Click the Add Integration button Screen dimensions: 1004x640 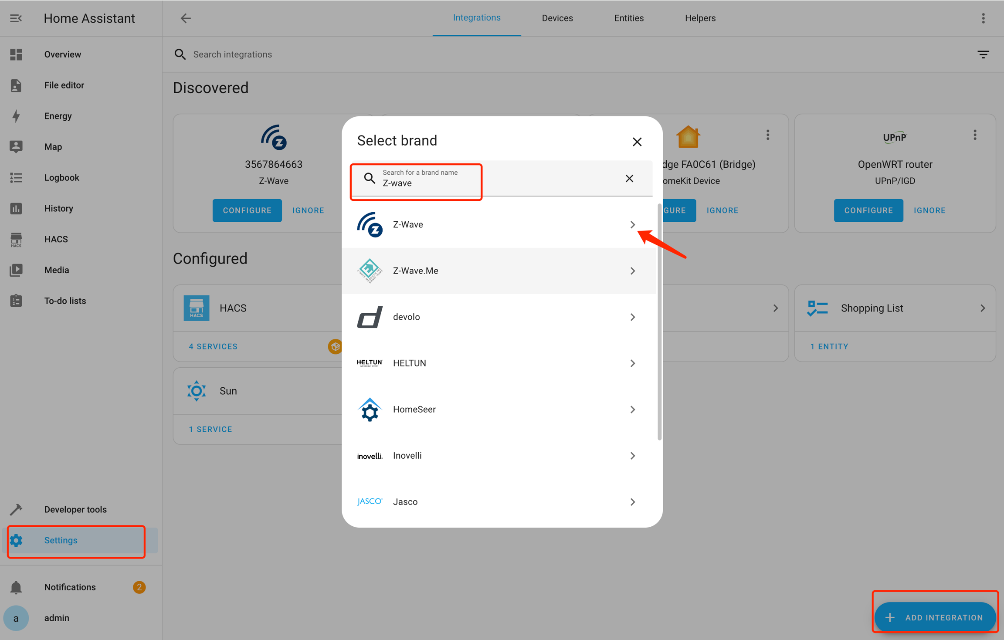(x=935, y=617)
